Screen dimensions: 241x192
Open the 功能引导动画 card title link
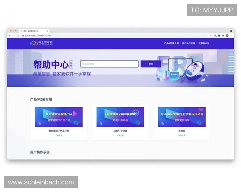(x=120, y=131)
